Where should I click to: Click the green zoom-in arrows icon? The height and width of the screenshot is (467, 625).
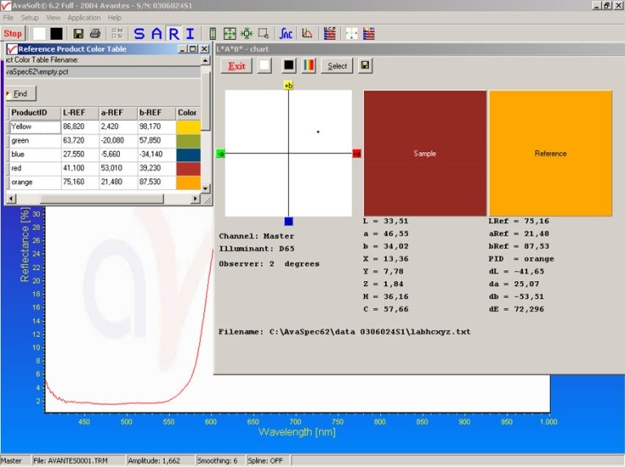click(x=247, y=34)
